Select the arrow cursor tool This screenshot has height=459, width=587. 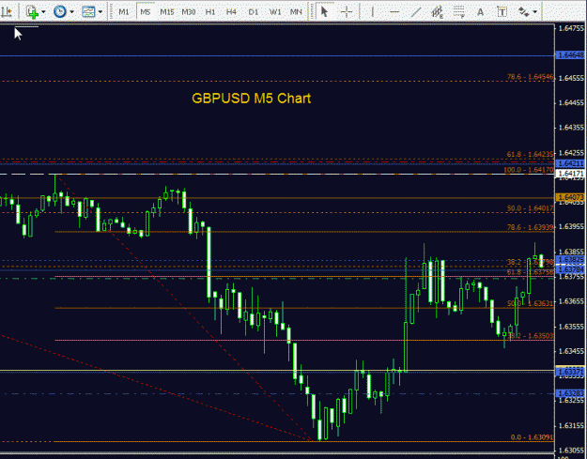coord(325,12)
